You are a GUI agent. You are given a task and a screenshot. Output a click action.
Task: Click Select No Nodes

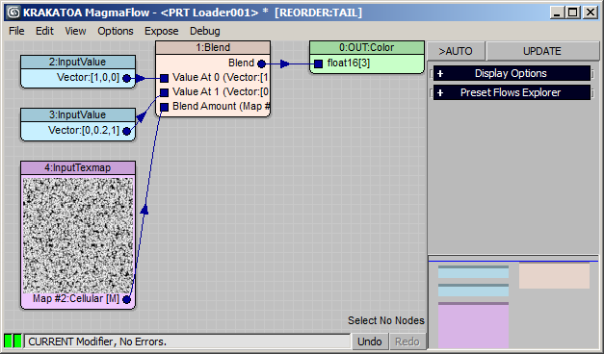386,320
